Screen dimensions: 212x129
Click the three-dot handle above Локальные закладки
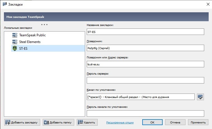(44, 25)
